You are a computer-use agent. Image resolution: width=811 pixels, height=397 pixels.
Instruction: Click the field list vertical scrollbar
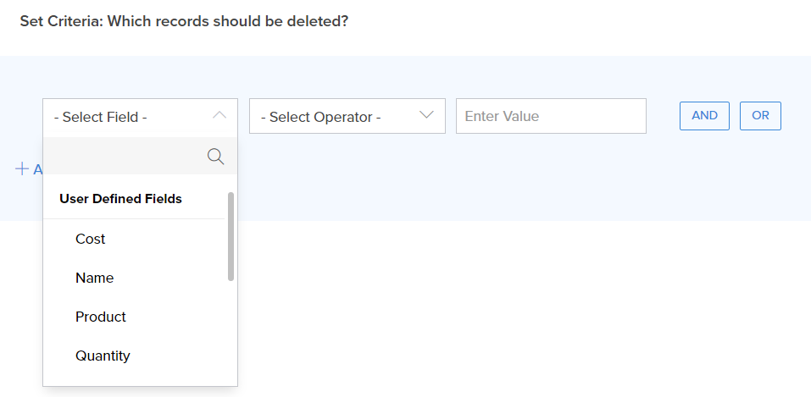[231, 236]
